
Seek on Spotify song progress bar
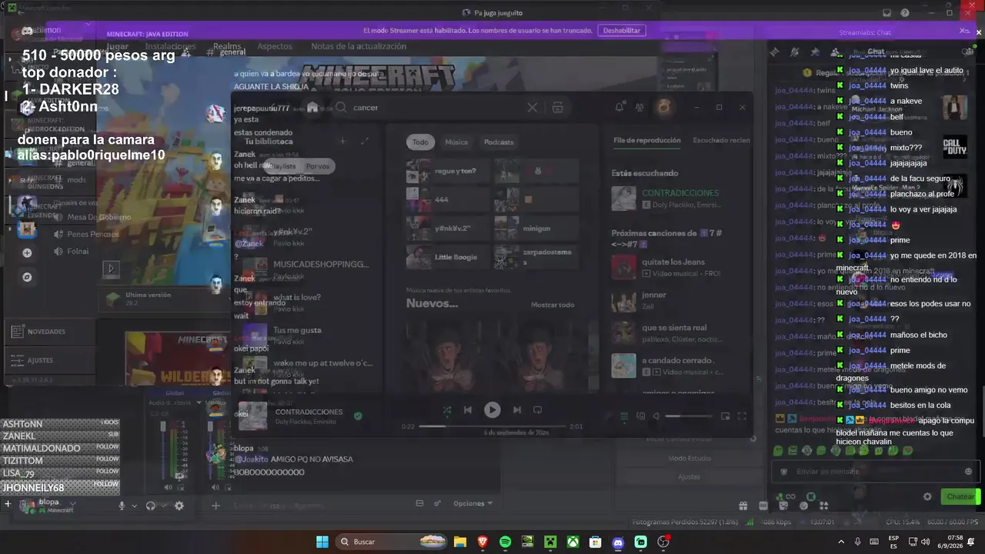tap(492, 426)
